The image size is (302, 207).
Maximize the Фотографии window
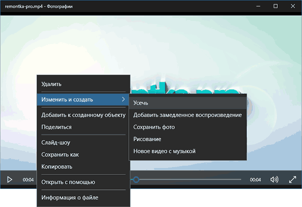[276, 6]
